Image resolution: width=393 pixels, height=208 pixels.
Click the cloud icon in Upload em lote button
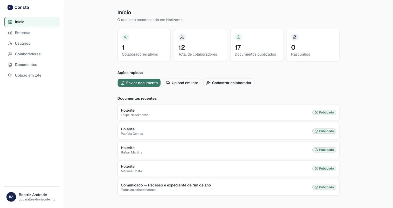coord(168,83)
